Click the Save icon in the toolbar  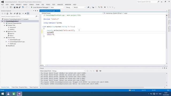tap(17, 7)
